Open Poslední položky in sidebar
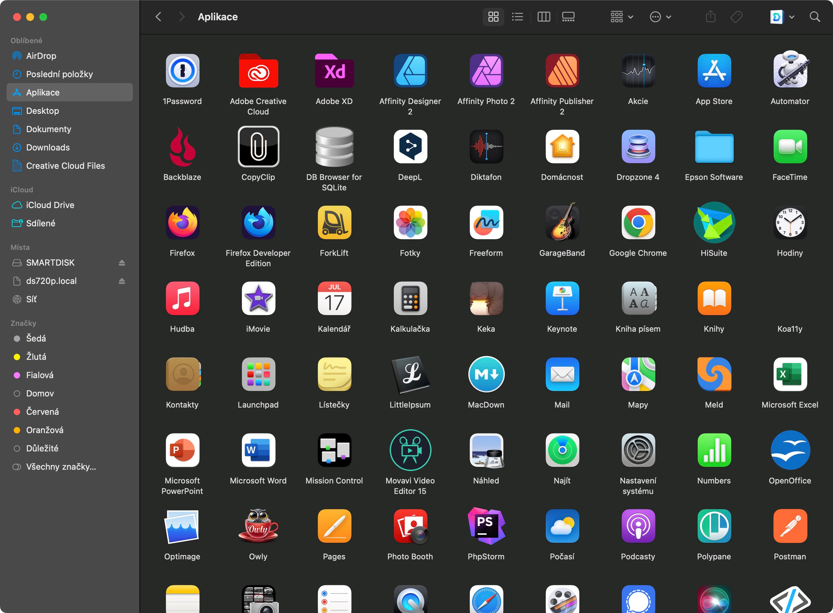 tap(70, 74)
